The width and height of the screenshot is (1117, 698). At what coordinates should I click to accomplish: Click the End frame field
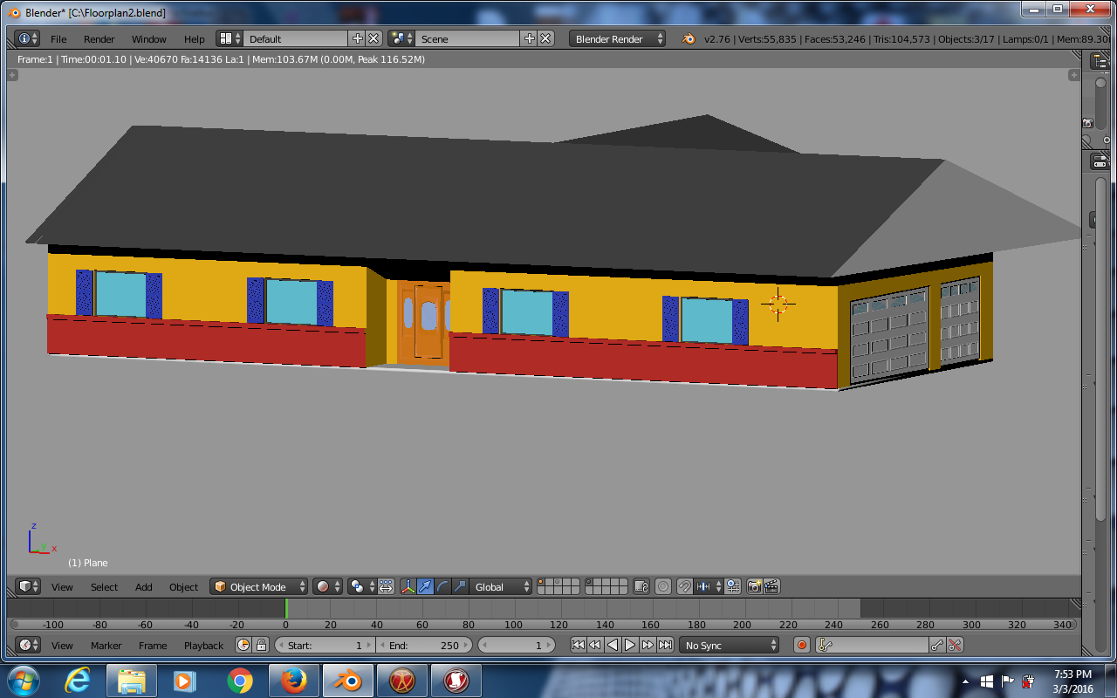pyautogui.click(x=424, y=645)
